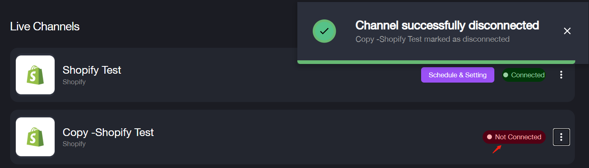Click the Shopify platform label under Copy -Shopify Test
Image resolution: width=589 pixels, height=168 pixels.
coord(74,144)
